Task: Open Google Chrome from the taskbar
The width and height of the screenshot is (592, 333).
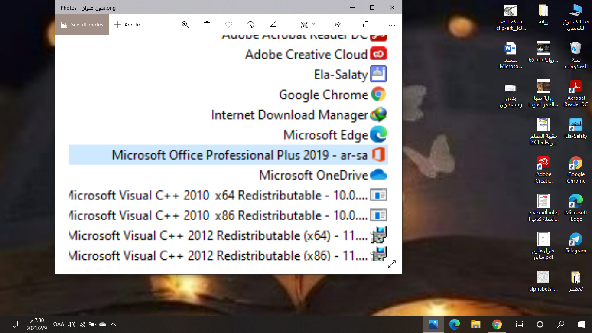Action: (497, 324)
